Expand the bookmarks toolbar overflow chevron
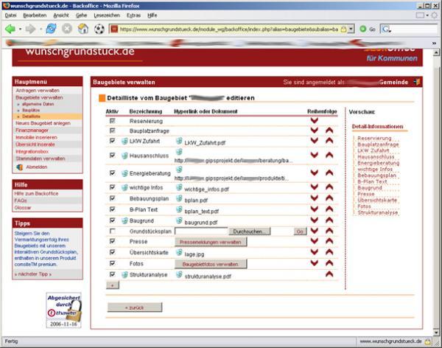The image size is (442, 348). click(434, 43)
